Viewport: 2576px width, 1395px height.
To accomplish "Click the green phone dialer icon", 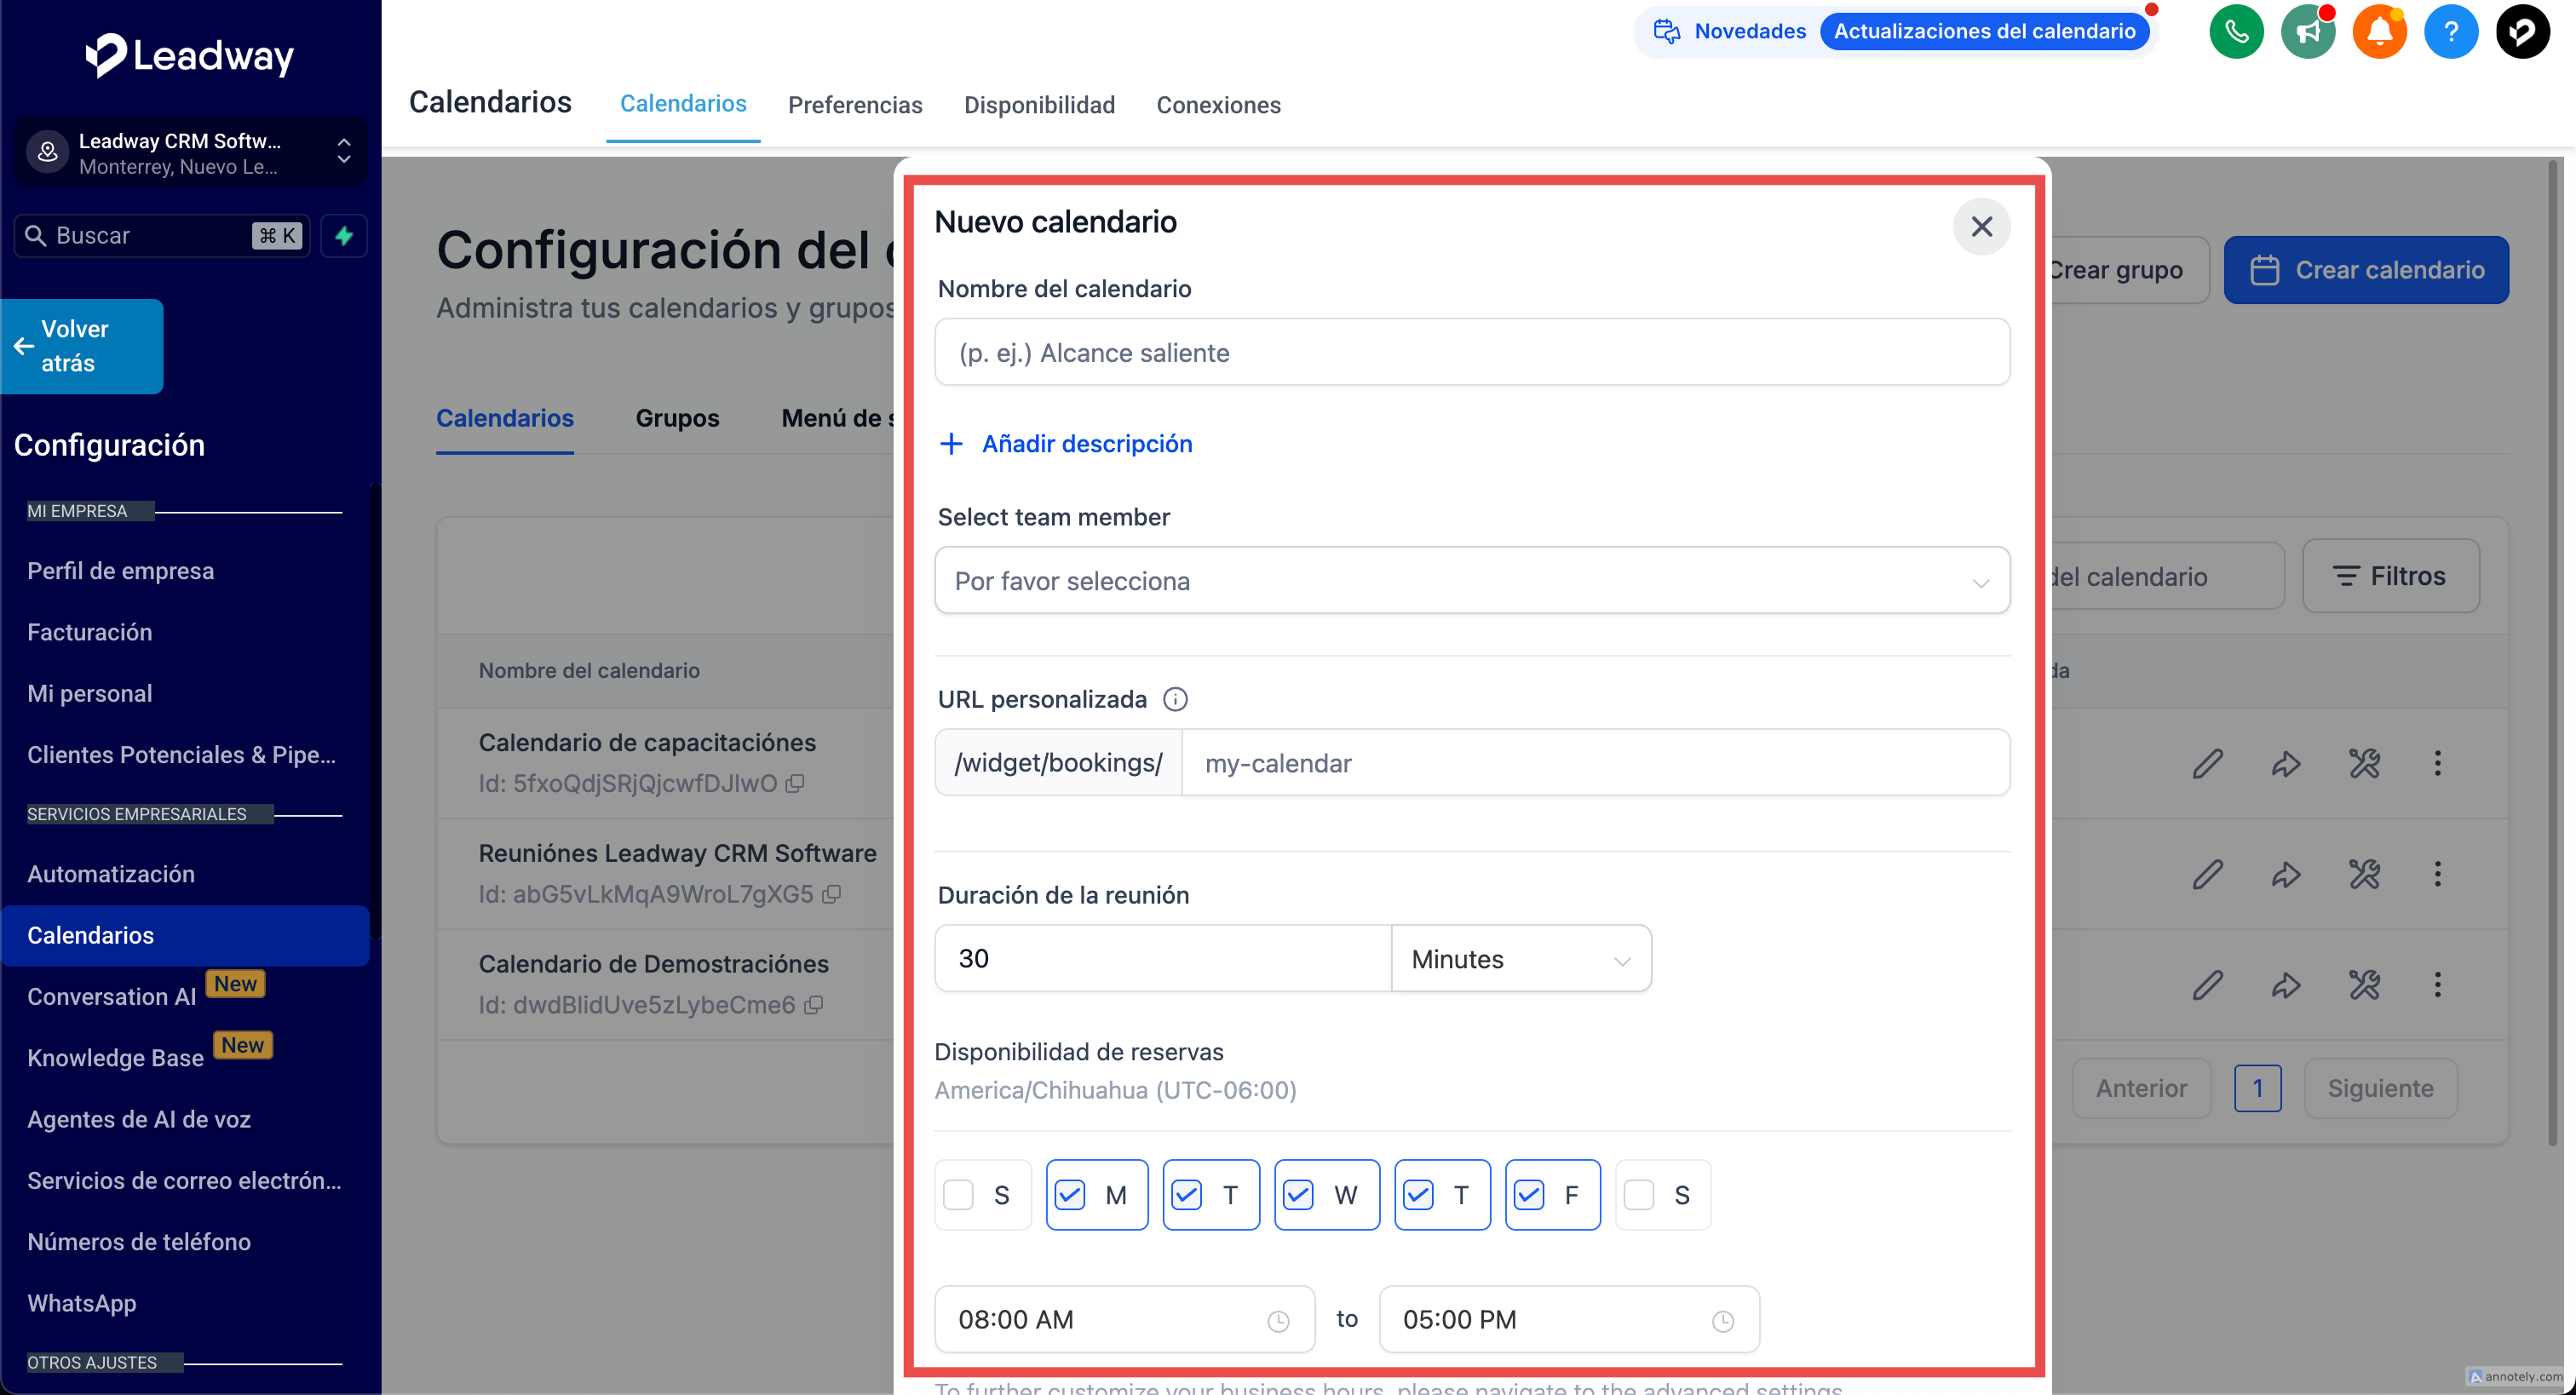I will [x=2236, y=32].
